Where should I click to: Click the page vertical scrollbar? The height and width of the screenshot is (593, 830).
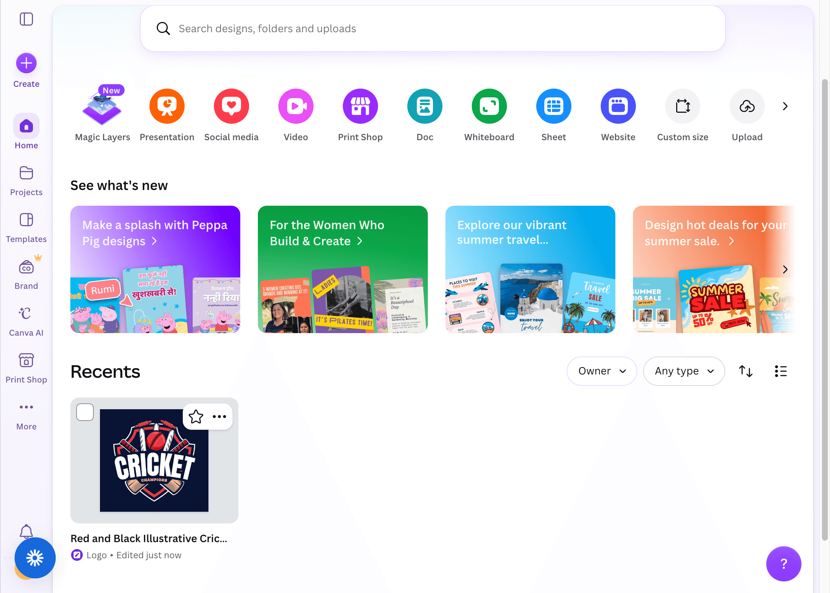pos(825,310)
